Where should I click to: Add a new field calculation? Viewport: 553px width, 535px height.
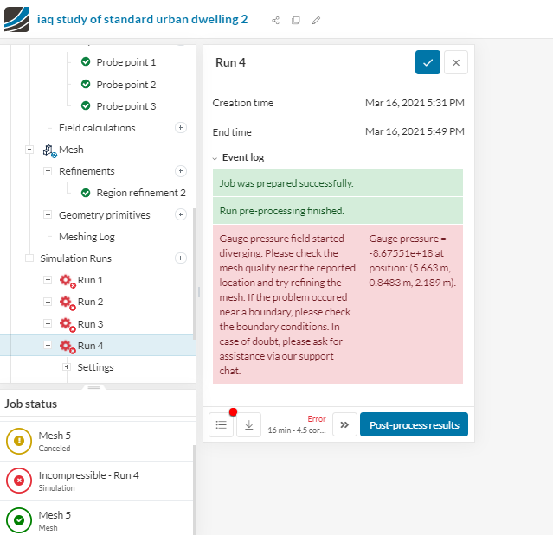pyautogui.click(x=181, y=128)
